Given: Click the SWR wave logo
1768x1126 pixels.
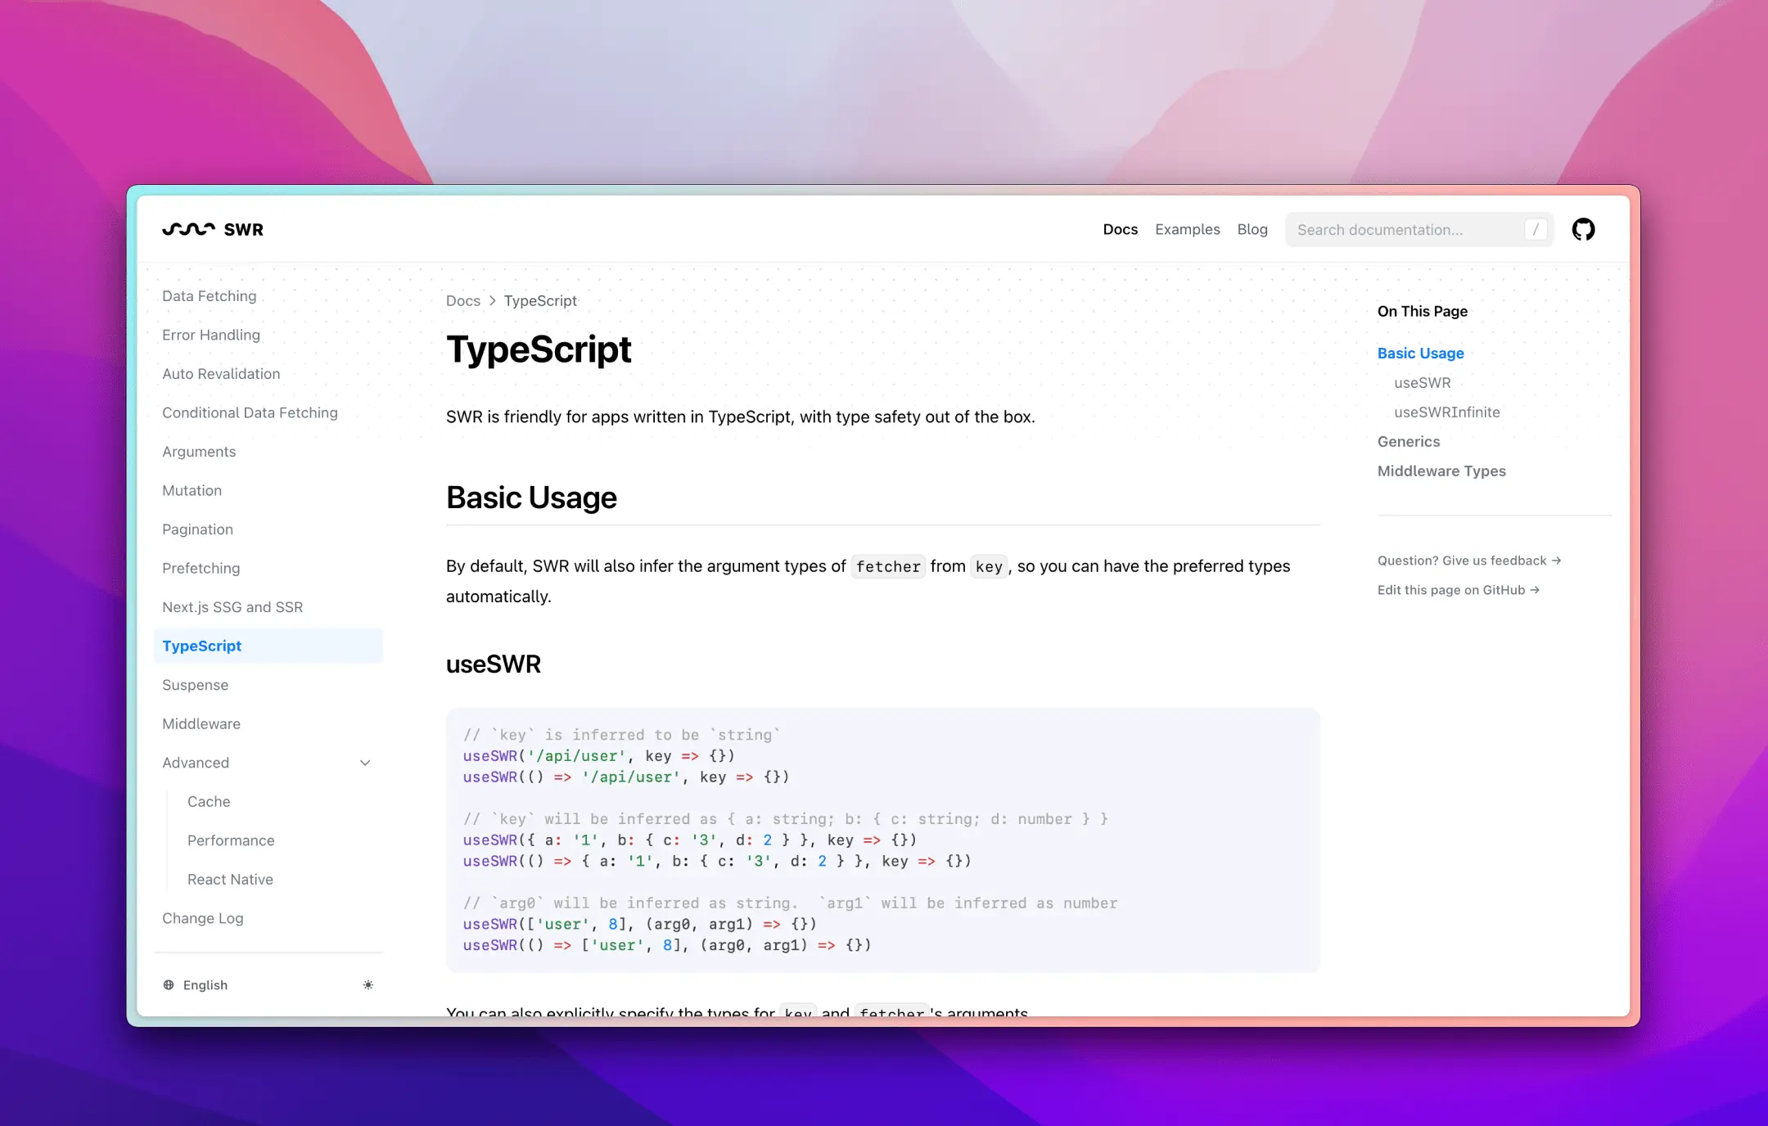Looking at the screenshot, I should pyautogui.click(x=189, y=229).
